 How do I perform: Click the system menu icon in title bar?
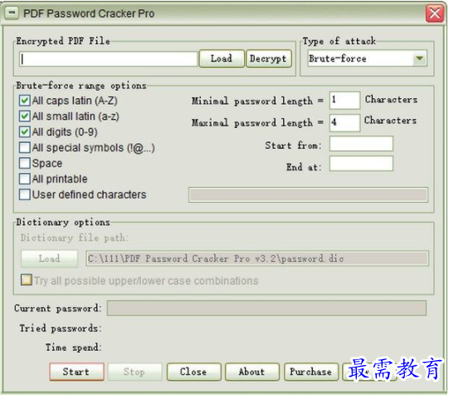(12, 13)
